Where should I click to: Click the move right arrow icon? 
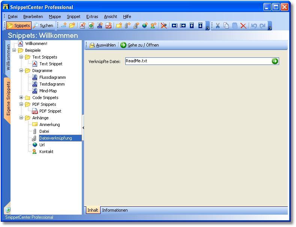pyautogui.click(x=183, y=26)
